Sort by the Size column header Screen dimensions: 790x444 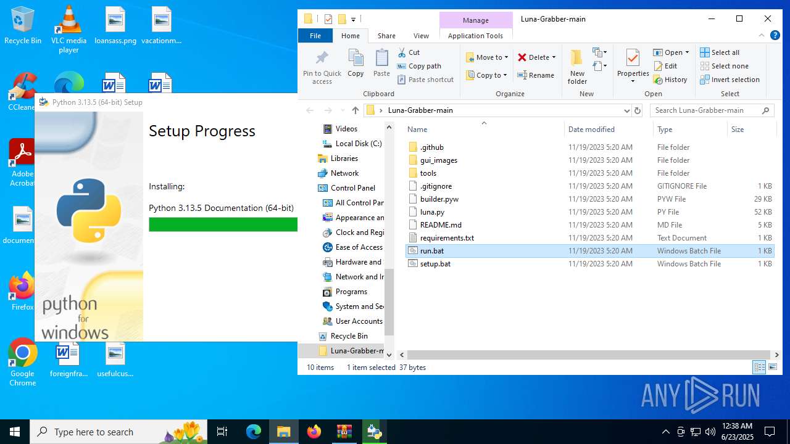[750, 129]
